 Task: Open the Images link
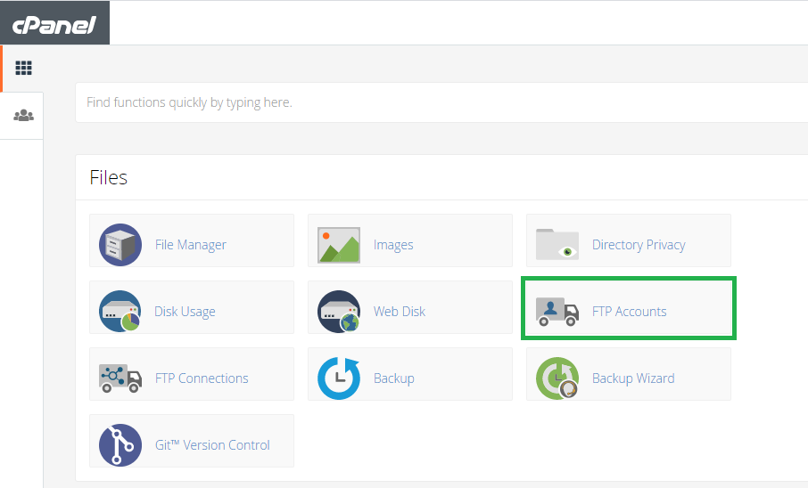tap(393, 245)
